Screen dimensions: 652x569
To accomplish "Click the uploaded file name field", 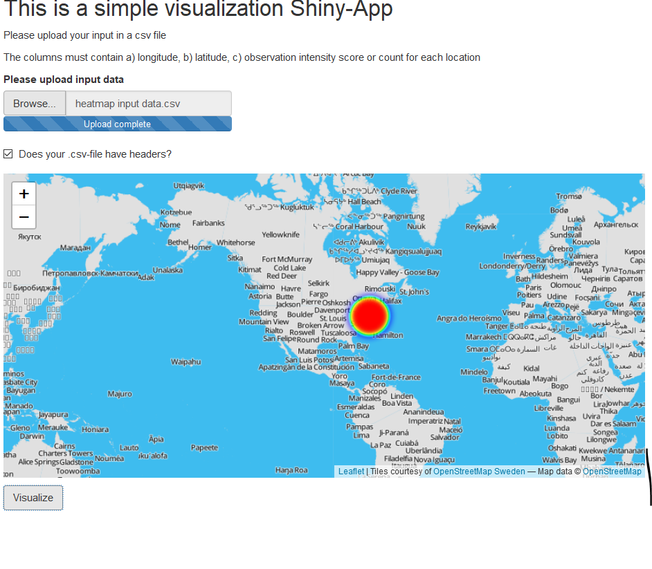I will pyautogui.click(x=148, y=104).
